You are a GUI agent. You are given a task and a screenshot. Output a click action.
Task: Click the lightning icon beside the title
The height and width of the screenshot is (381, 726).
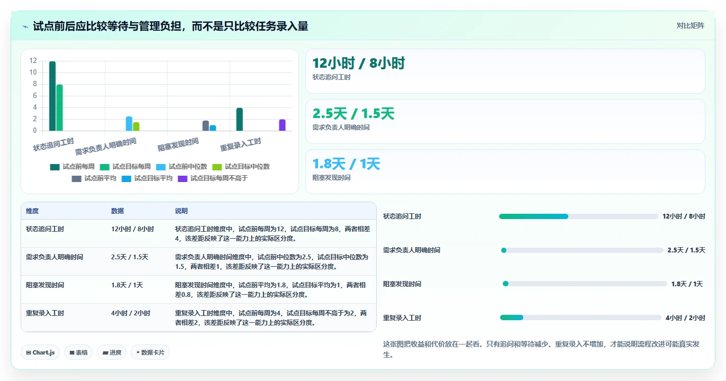click(x=25, y=26)
